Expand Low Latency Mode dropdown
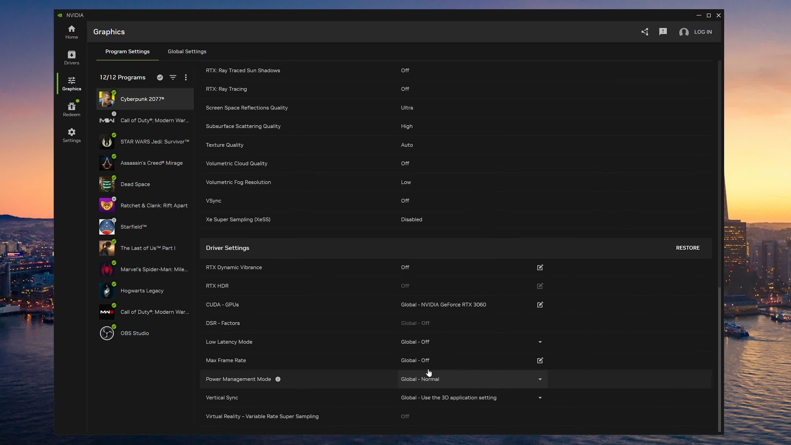This screenshot has width=791, height=445. (540, 342)
